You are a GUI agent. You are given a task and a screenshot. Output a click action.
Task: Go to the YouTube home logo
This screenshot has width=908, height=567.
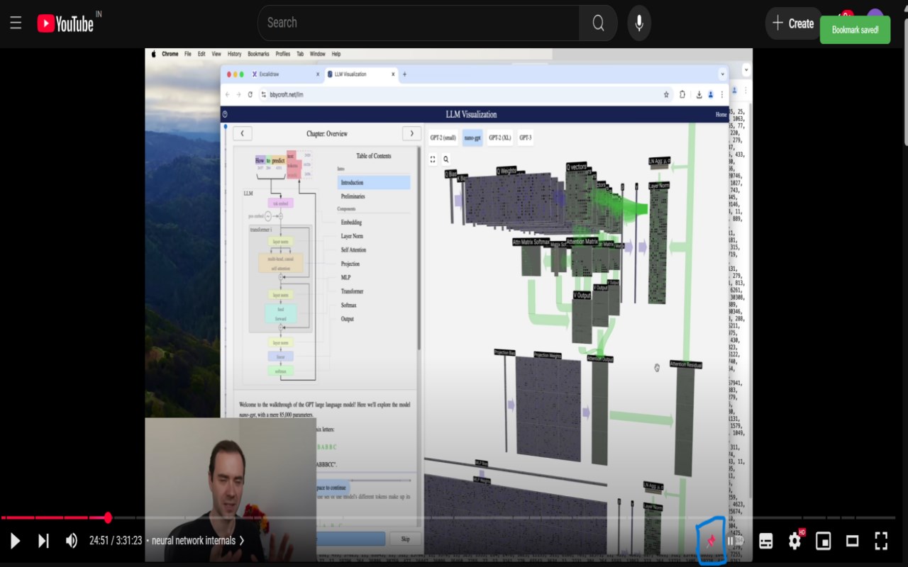pyautogui.click(x=65, y=23)
